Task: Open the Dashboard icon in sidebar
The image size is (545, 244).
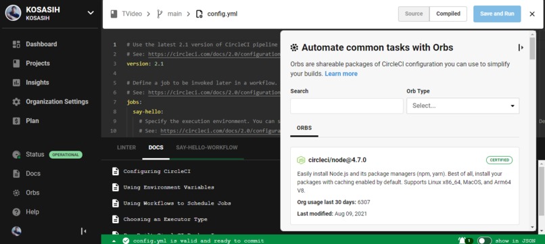Action: (x=16, y=44)
